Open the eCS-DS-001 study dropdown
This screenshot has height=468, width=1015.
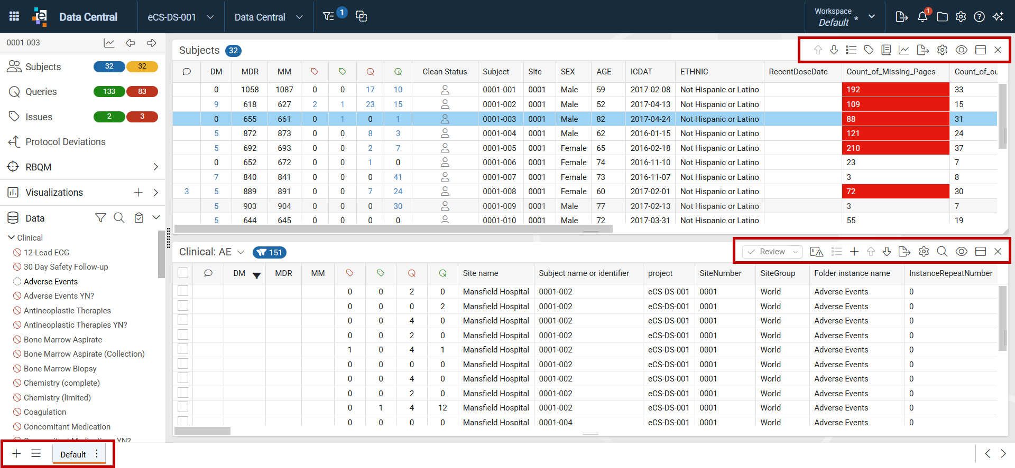(x=180, y=17)
